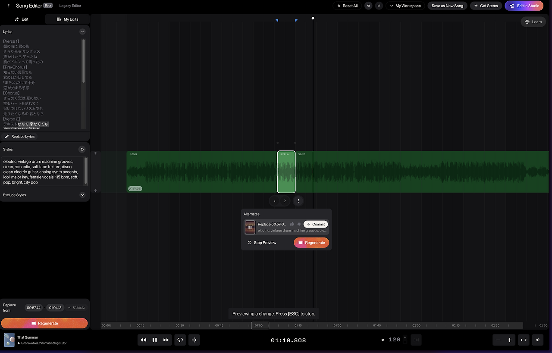552x353 pixels.
Task: Click Save as New Song
Action: click(x=447, y=6)
